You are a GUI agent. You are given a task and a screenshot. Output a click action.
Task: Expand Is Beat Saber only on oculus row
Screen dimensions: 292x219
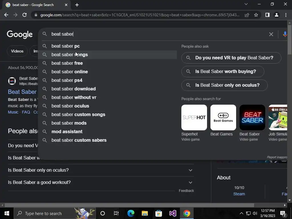(101, 170)
